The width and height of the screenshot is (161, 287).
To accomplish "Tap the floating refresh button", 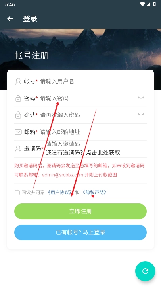I will tap(145, 271).
